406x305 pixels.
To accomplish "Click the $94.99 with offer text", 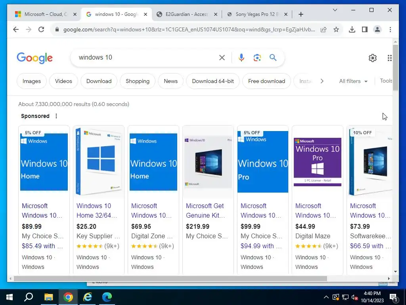I will 261,246.
